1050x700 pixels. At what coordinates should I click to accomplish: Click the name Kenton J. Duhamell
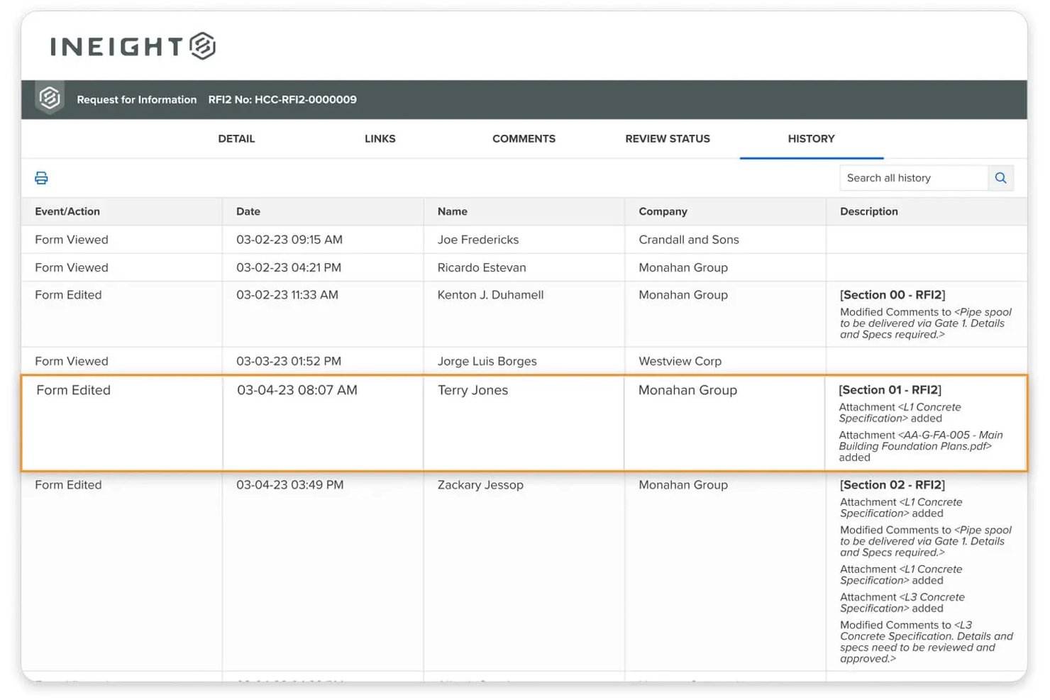pyautogui.click(x=490, y=295)
